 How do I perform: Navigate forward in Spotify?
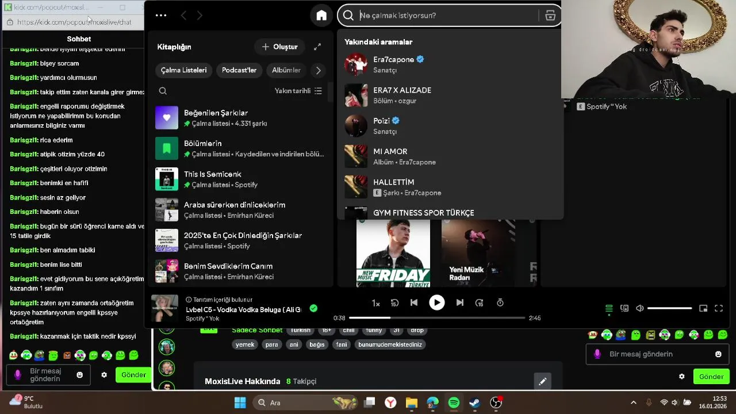coord(200,16)
